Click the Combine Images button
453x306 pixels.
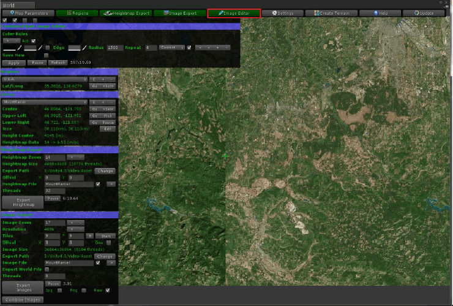tap(23, 300)
